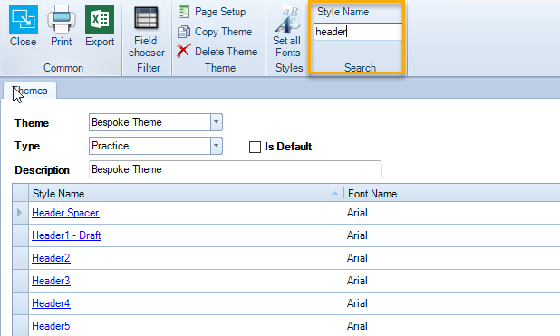Click row selector for Header3 row
Image resolution: width=560 pixels, height=336 pixels.
(20, 281)
